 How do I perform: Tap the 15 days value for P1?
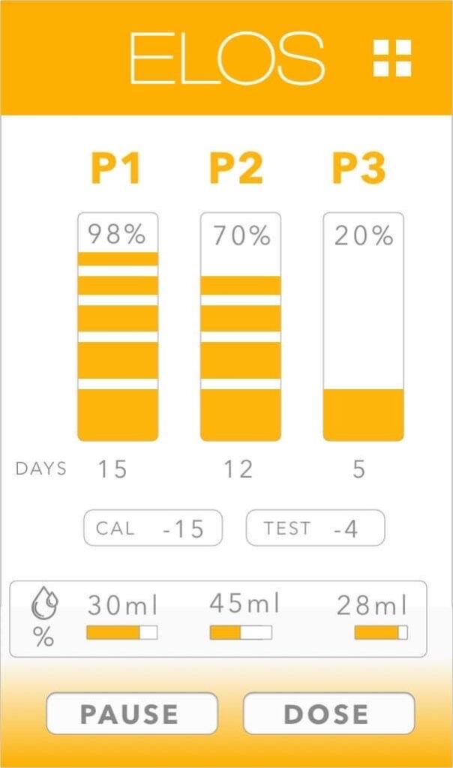pyautogui.click(x=112, y=469)
